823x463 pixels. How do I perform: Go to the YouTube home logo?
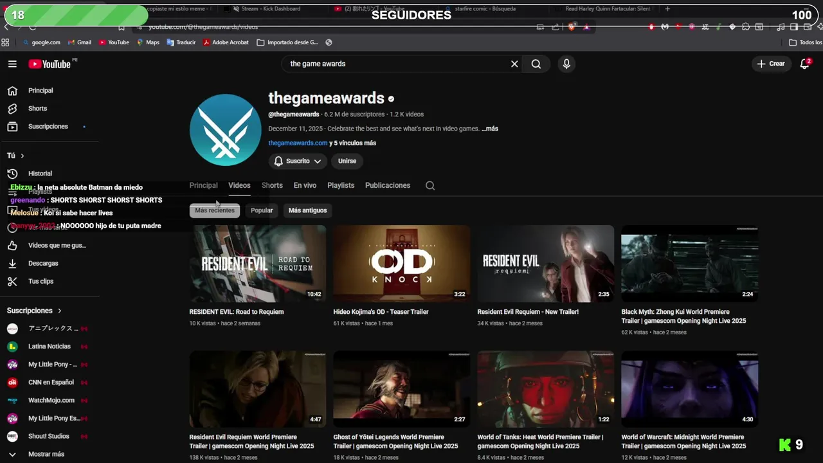point(50,64)
